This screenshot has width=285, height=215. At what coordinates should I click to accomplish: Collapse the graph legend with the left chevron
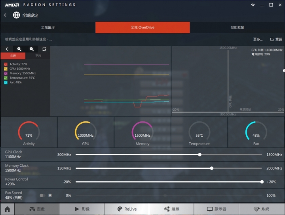pyautogui.click(x=7, y=49)
